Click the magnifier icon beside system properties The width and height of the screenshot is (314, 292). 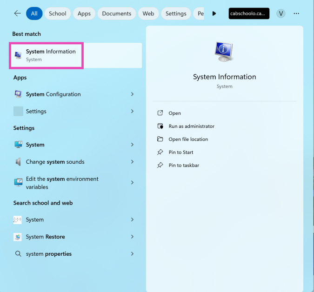pos(18,254)
